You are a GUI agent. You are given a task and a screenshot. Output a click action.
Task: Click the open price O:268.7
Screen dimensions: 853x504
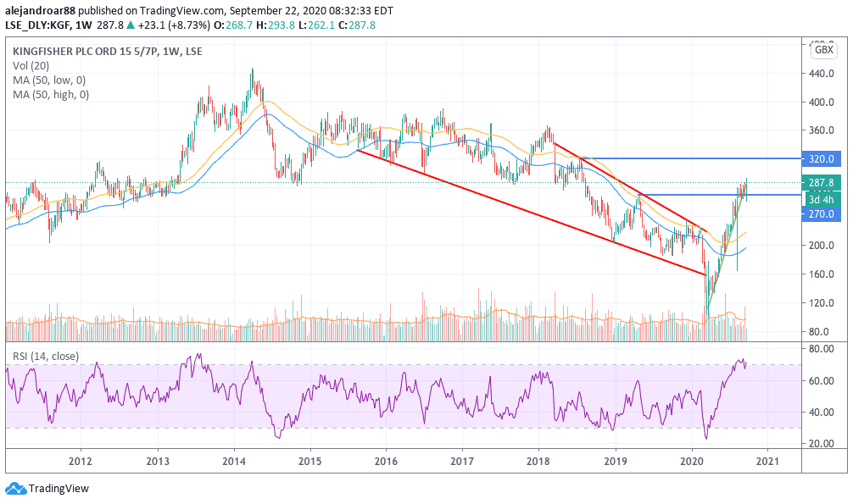tap(233, 25)
